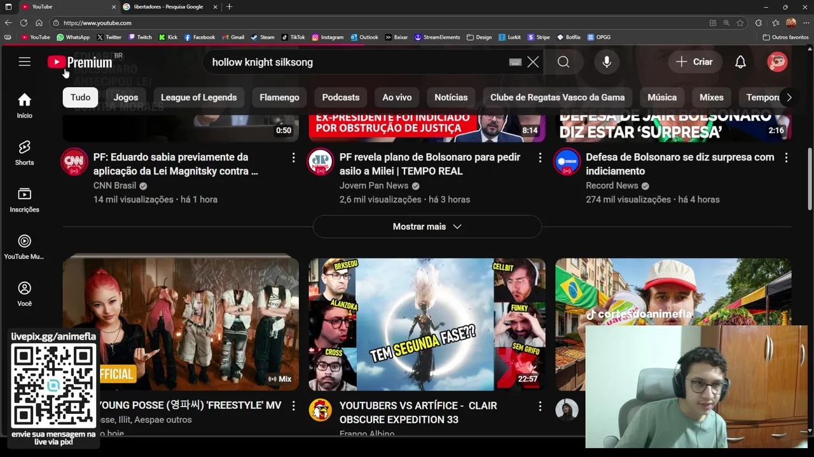The width and height of the screenshot is (814, 457).
Task: Select the Mixes filter chip
Action: [712, 97]
